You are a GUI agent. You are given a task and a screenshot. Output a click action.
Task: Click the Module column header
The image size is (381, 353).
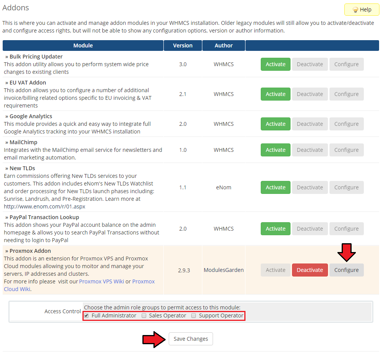pos(83,46)
